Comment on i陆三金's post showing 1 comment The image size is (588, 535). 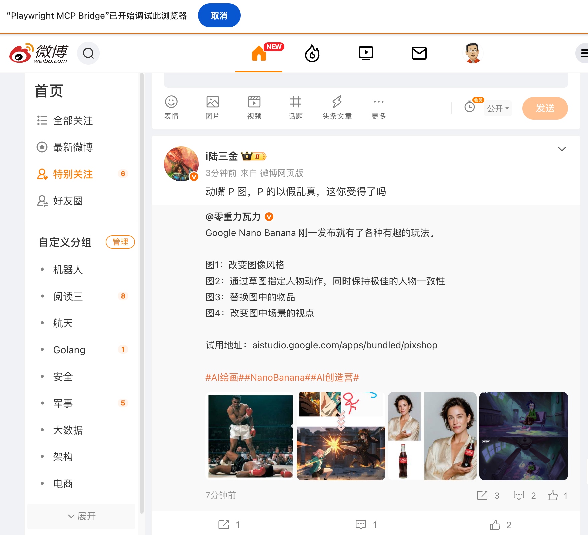tap(366, 525)
